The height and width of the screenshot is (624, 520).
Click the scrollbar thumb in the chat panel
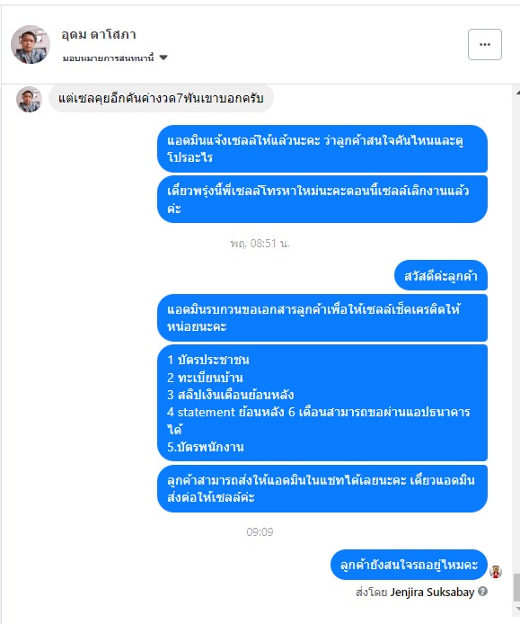click(x=516, y=587)
